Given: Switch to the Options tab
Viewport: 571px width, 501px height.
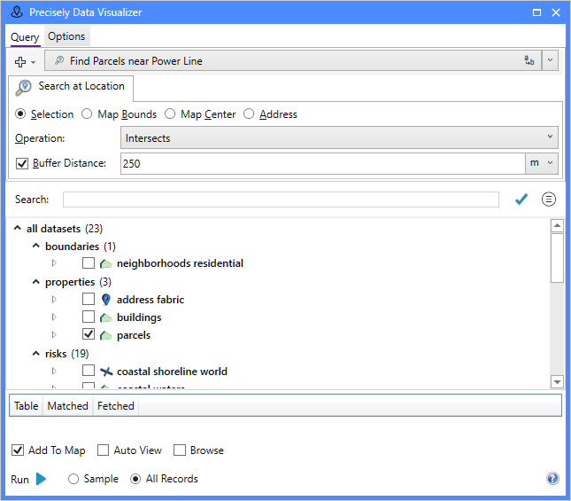Looking at the screenshot, I should click(66, 36).
